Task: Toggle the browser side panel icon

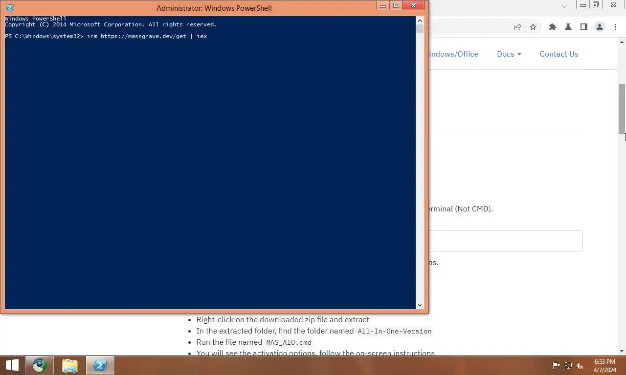Action: [584, 27]
